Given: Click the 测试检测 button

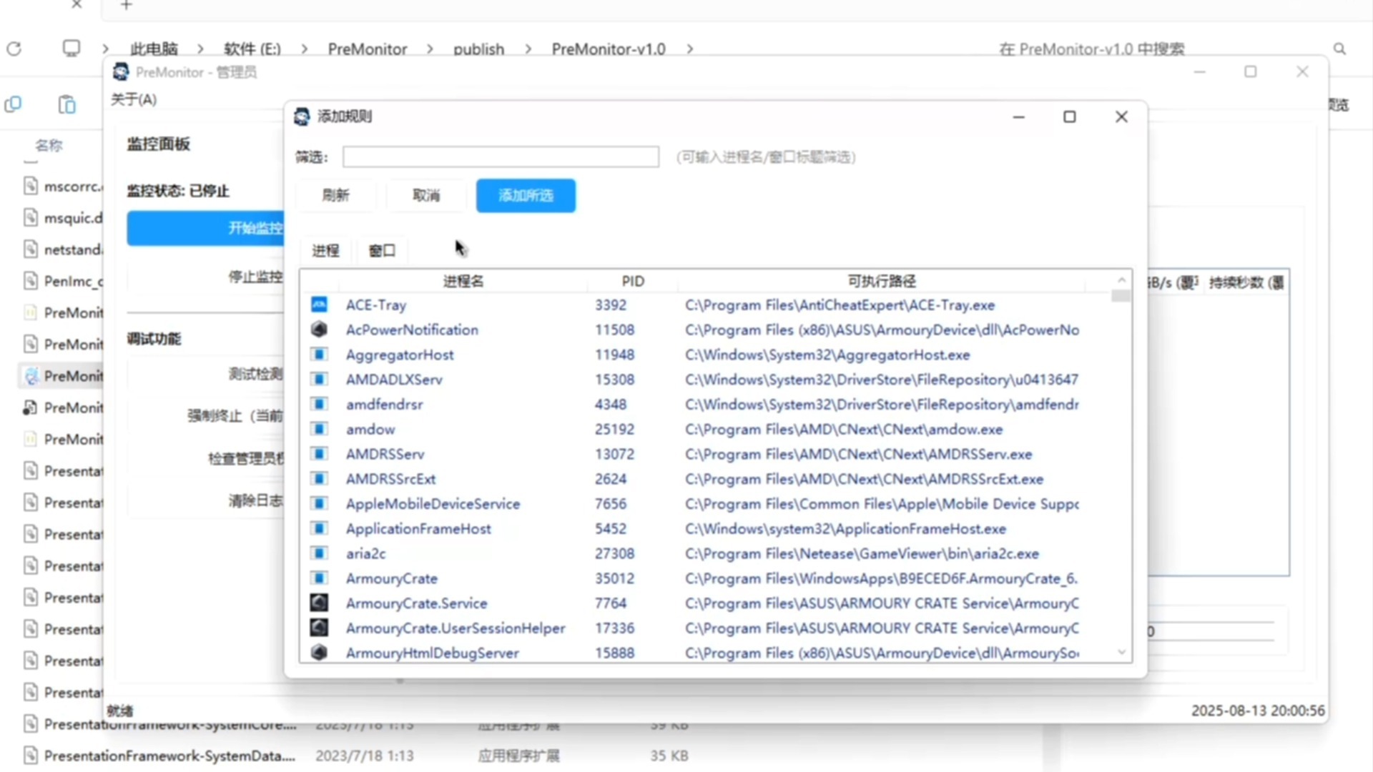Looking at the screenshot, I should coord(206,374).
